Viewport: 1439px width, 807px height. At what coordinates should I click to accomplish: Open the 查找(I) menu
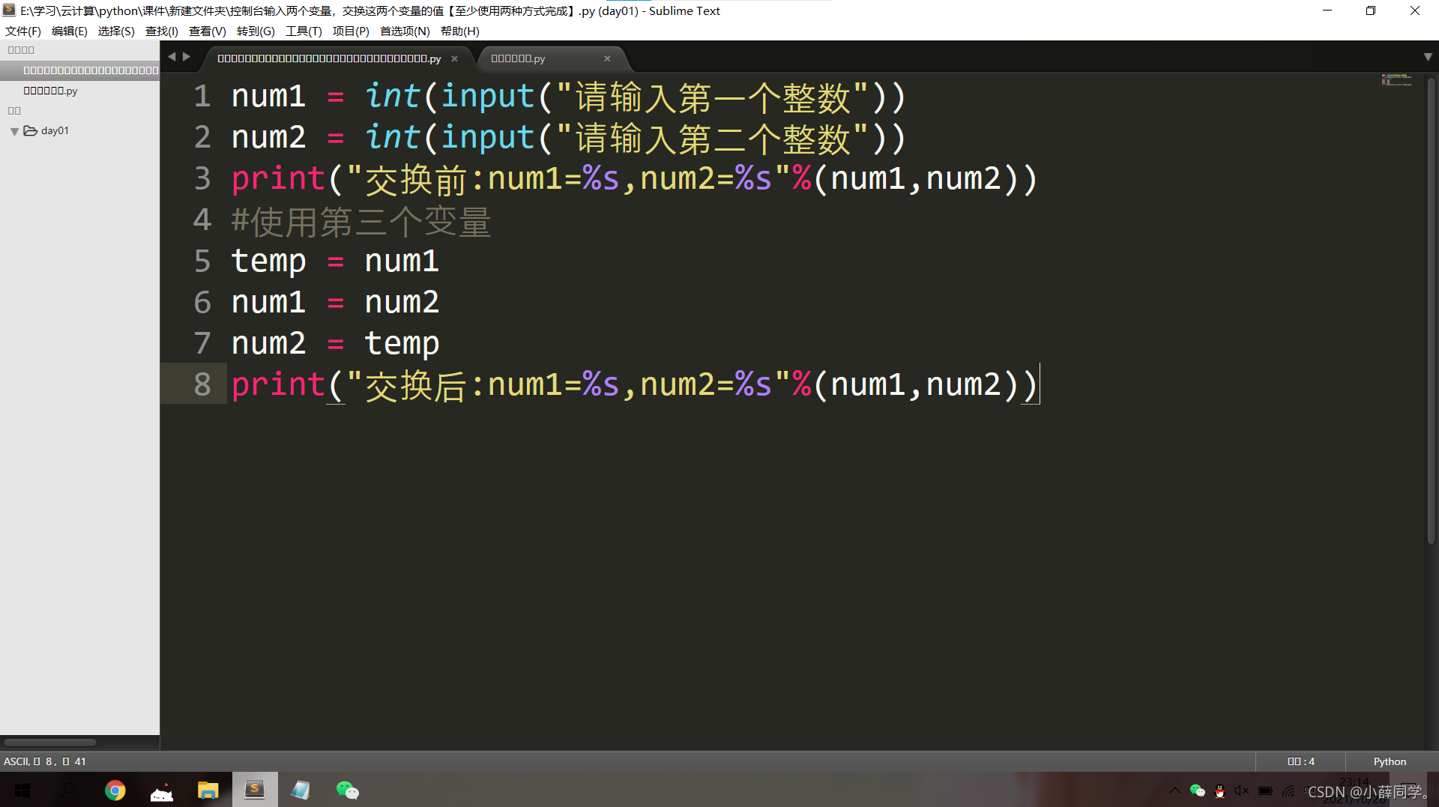point(161,31)
